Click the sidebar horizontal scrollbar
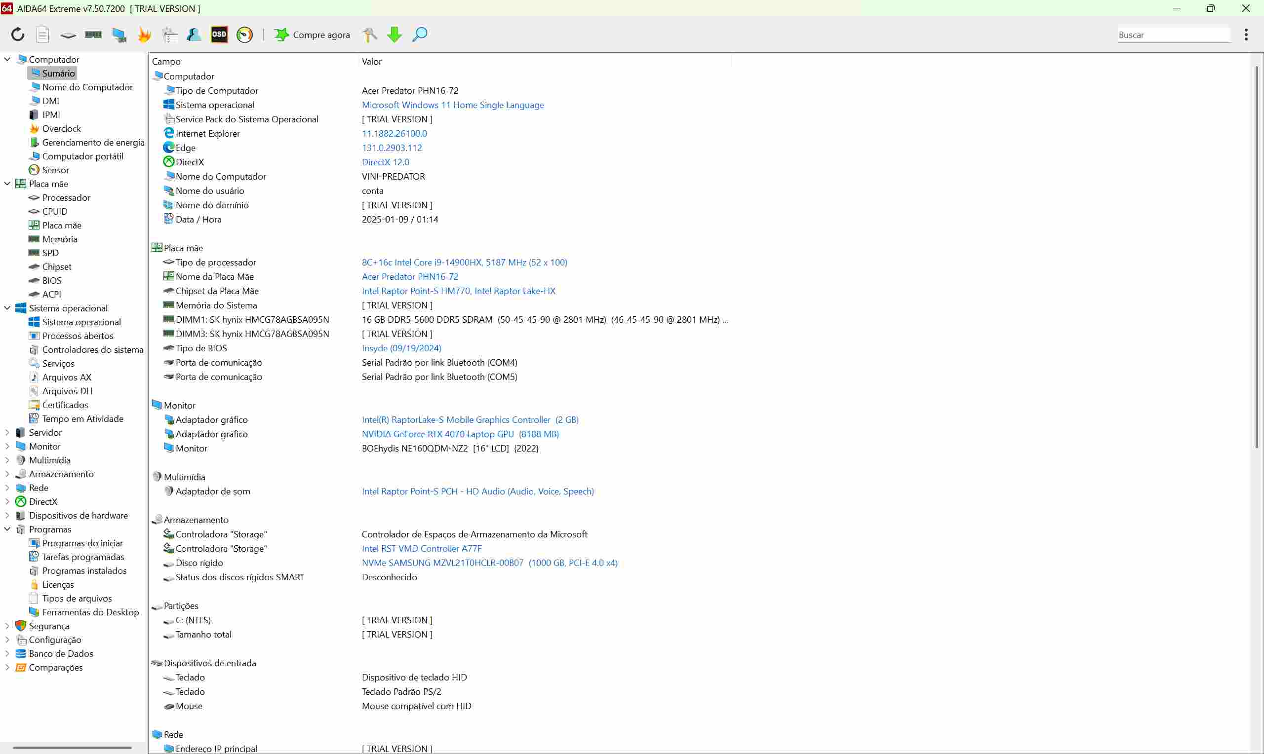This screenshot has height=754, width=1264. pyautogui.click(x=72, y=748)
